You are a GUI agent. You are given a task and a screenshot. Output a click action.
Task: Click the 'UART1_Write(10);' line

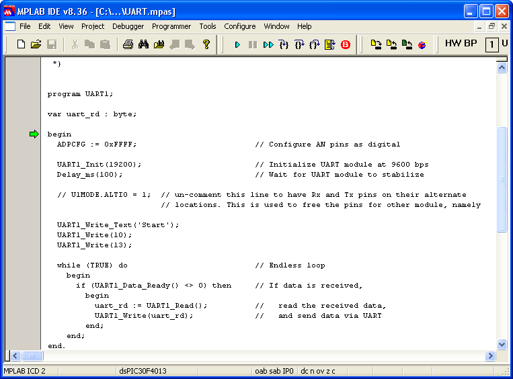[x=95, y=235]
